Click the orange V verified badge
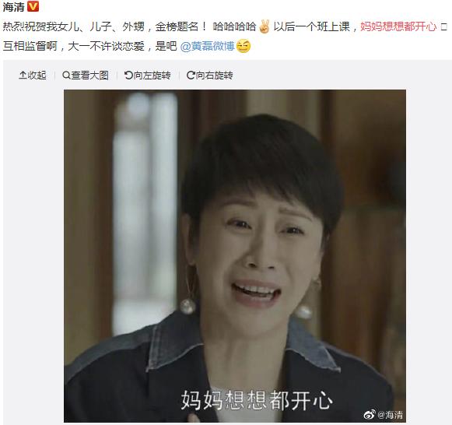The height and width of the screenshot is (425, 452). 33,6
